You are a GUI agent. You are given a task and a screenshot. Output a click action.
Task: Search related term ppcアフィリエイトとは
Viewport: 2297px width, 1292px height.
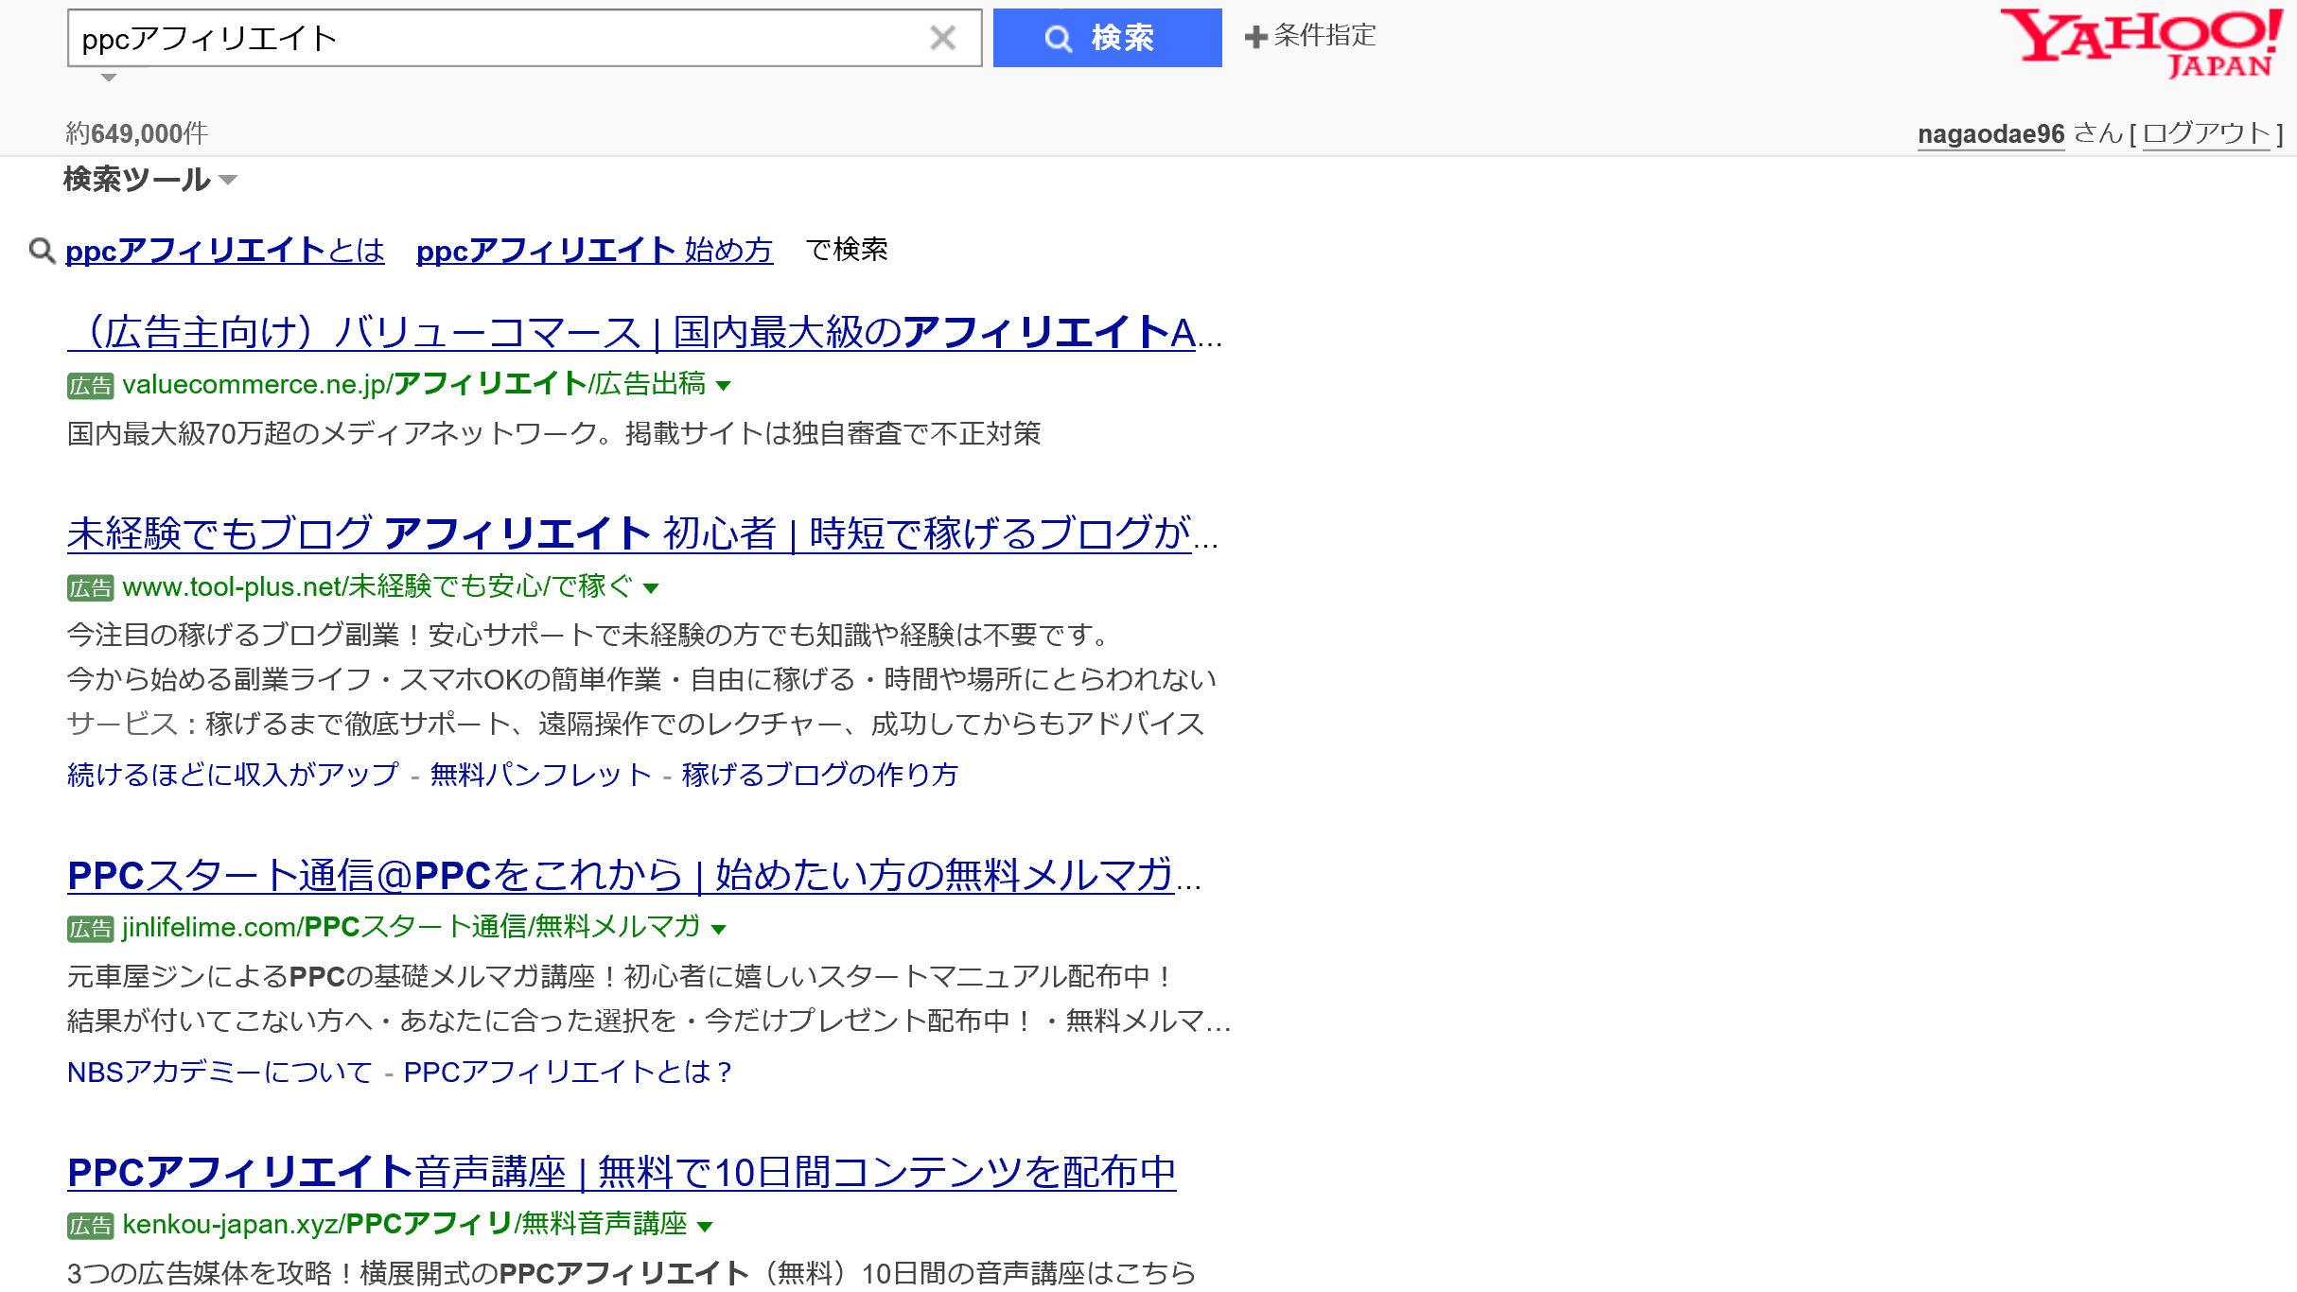pyautogui.click(x=225, y=250)
